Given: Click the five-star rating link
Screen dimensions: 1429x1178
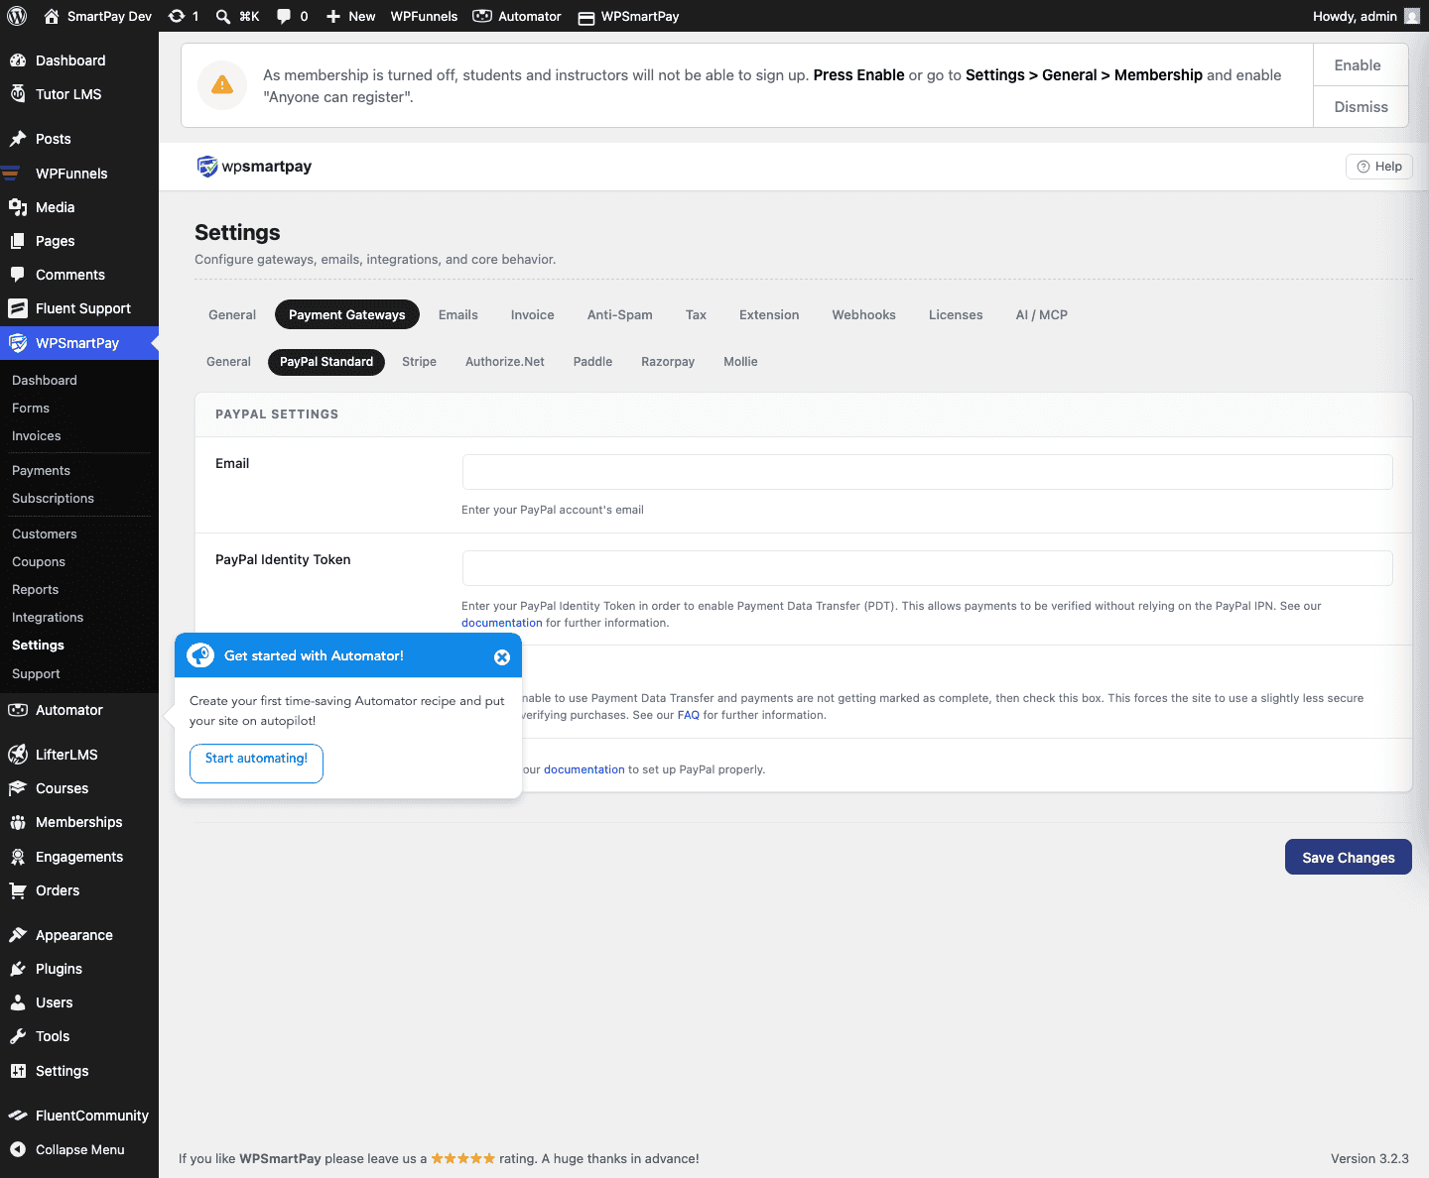Looking at the screenshot, I should click(x=462, y=1158).
